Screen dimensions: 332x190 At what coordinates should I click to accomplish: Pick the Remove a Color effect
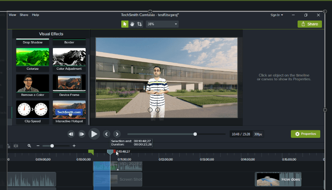(33, 86)
